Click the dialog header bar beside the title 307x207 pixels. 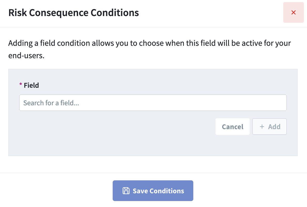tap(207, 12)
